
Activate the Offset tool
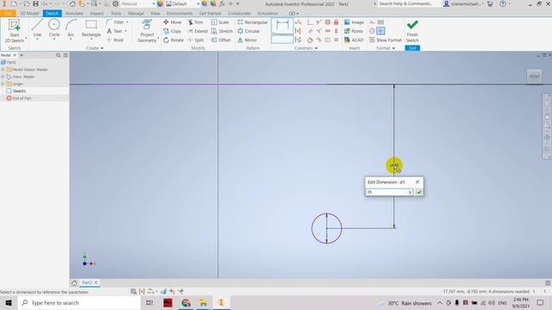click(221, 40)
